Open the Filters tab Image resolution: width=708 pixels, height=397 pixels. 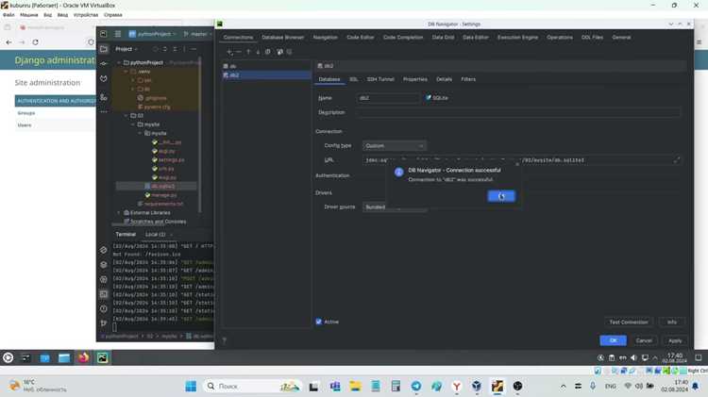point(468,79)
